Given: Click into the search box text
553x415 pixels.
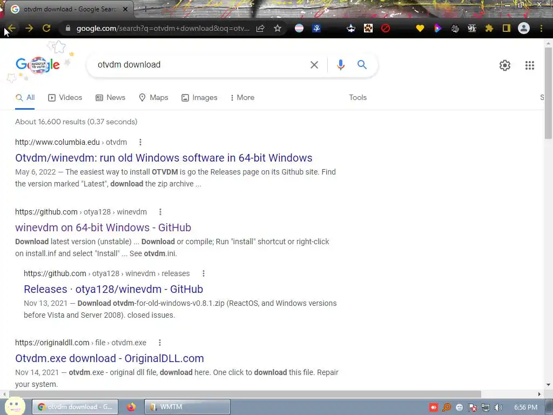Looking at the screenshot, I should pyautogui.click(x=129, y=65).
